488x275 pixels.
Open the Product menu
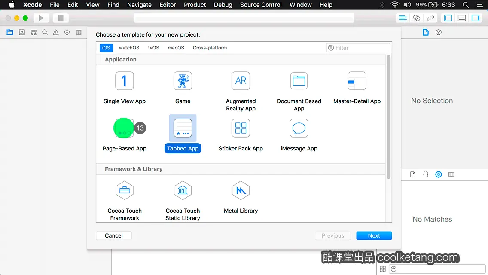coord(195,5)
